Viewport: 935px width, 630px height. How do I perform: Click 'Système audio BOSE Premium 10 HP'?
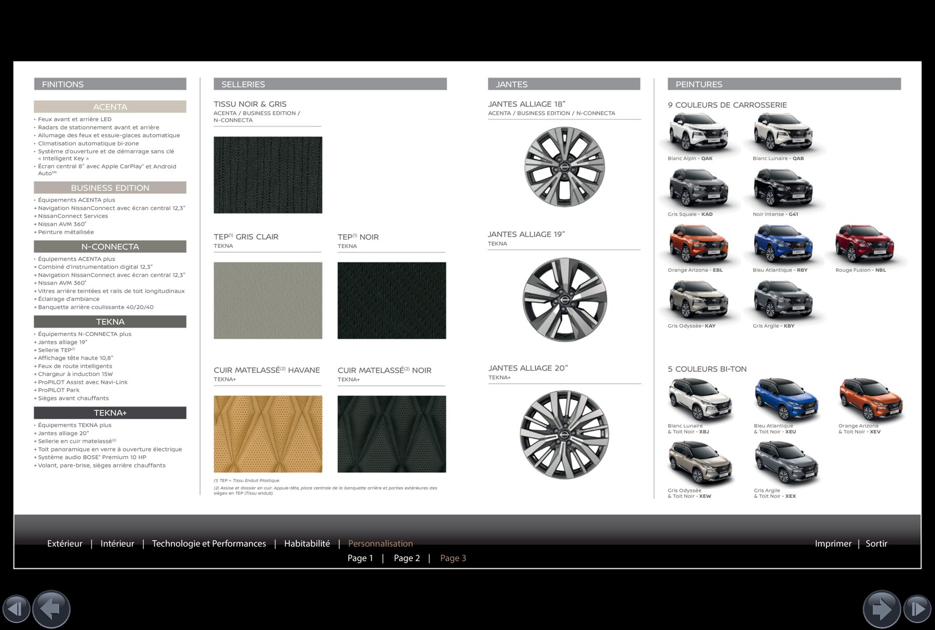tap(90, 457)
